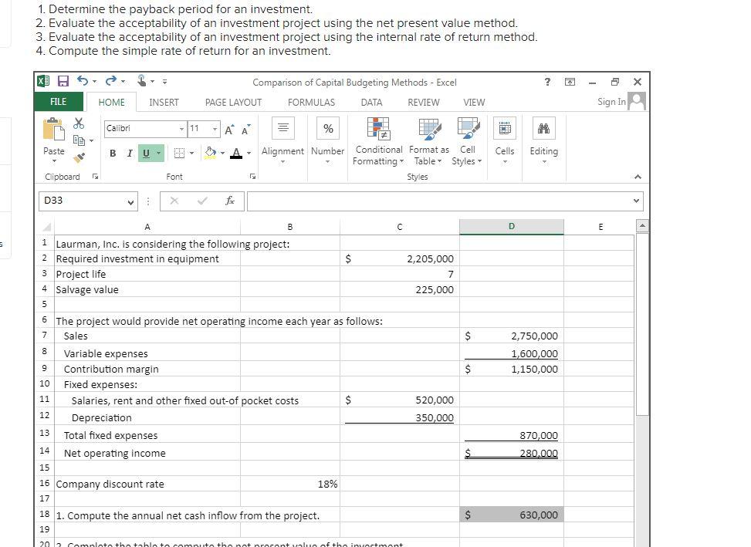Select the 18% discount rate cell

click(x=290, y=484)
